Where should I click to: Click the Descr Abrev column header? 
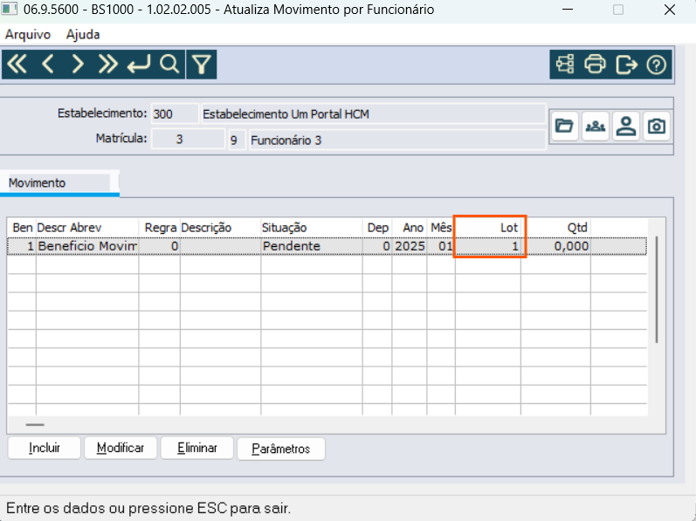(87, 228)
